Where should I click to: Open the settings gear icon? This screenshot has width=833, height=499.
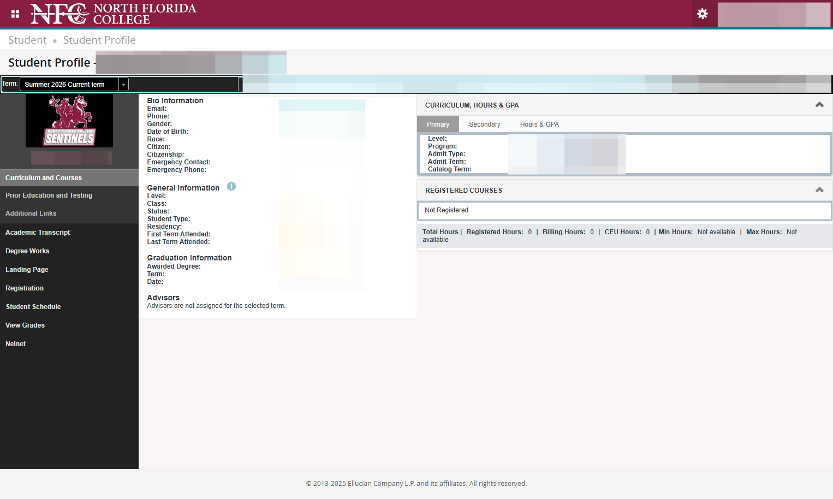[703, 14]
